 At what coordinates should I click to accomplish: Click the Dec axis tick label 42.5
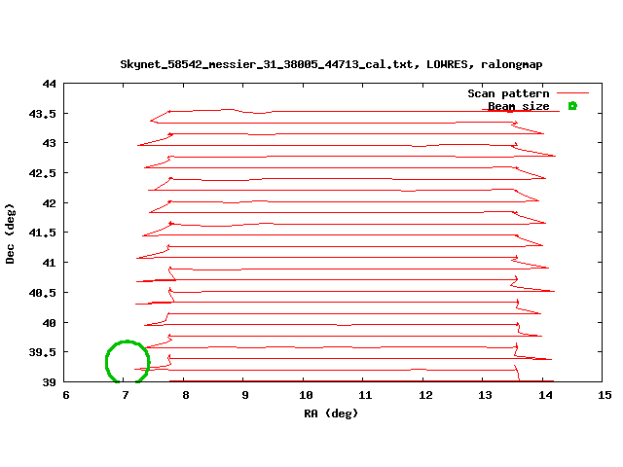pyautogui.click(x=43, y=173)
